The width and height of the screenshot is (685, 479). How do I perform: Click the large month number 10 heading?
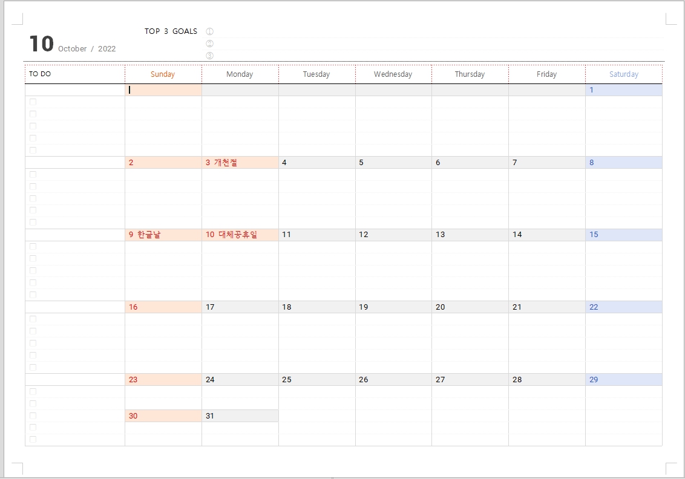[x=42, y=44]
